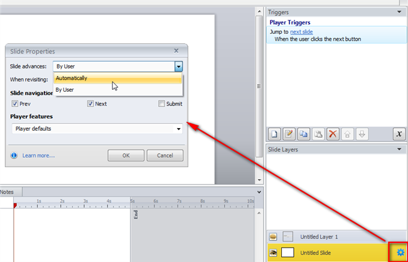Click the info icon beside Learn more

pos(14,155)
